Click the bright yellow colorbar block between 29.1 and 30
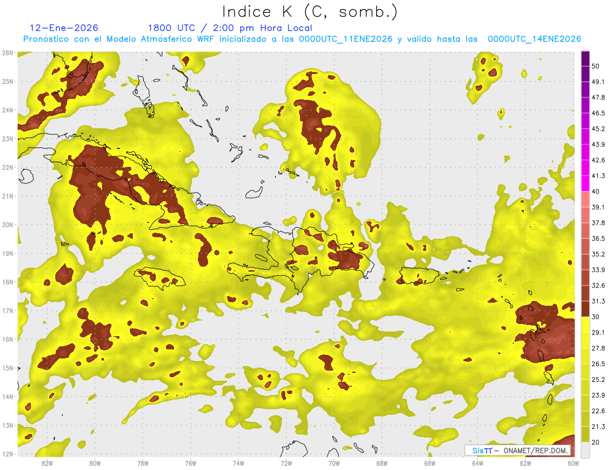Image resolution: width=609 pixels, height=470 pixels. [585, 324]
